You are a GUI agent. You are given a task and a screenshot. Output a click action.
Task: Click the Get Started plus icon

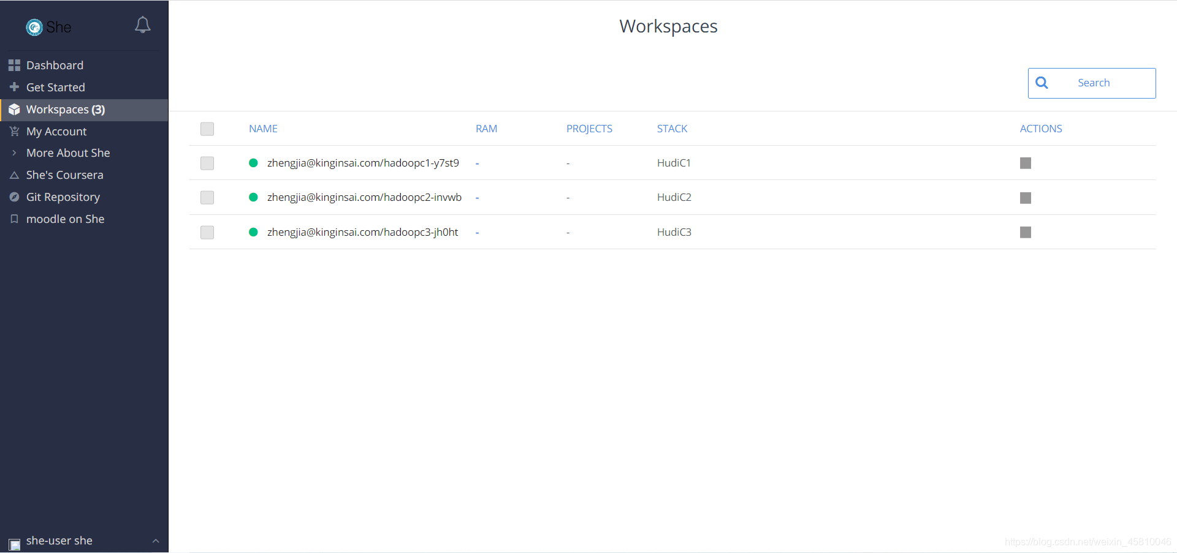click(14, 87)
